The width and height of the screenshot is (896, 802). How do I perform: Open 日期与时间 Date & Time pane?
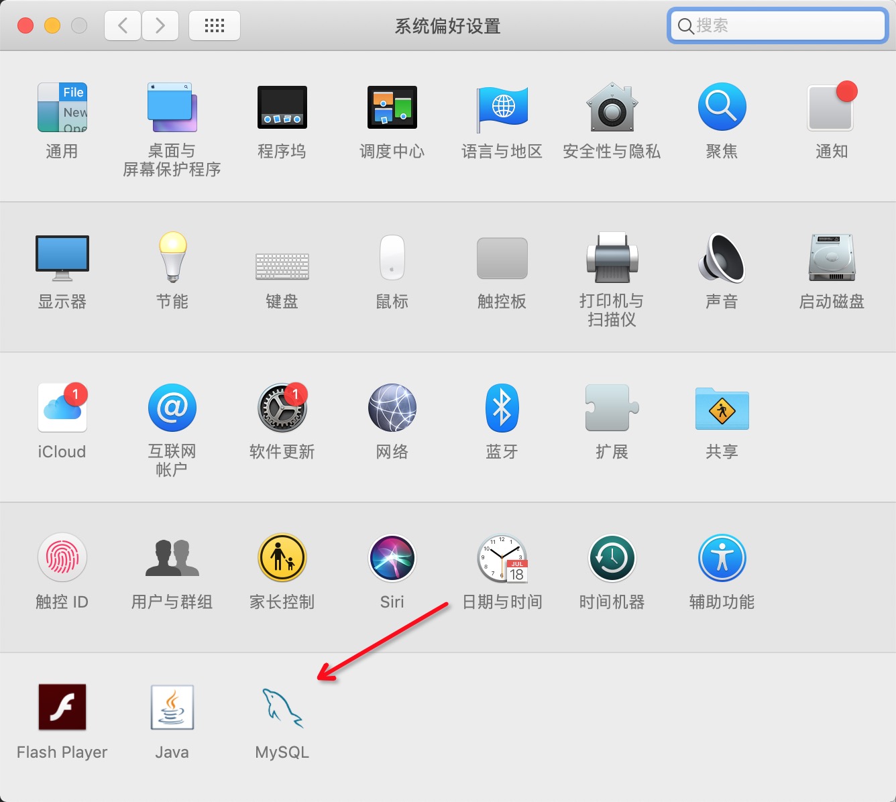(x=502, y=558)
